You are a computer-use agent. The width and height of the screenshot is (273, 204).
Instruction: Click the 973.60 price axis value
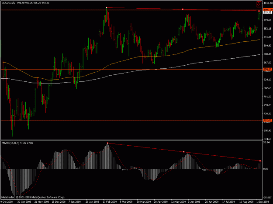coord(267,20)
